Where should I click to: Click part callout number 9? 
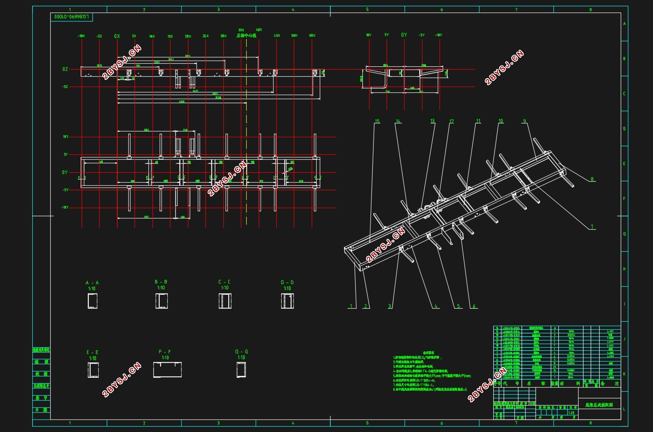(x=524, y=121)
